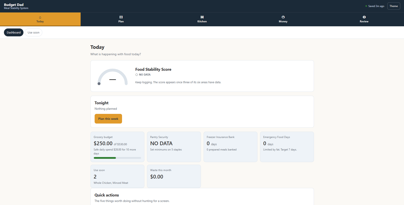Viewport: 404px width, 205px height.
Task: Open the Pantry Security card
Action: click(174, 147)
